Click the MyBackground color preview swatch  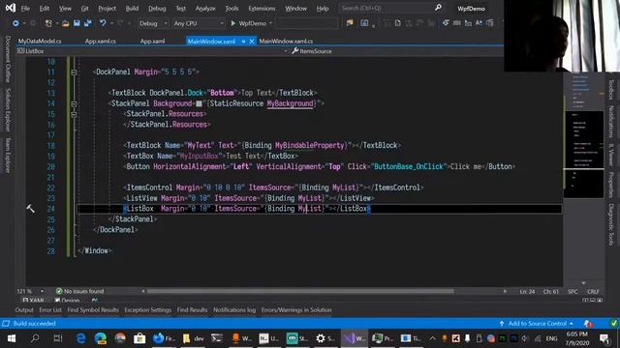tap(199, 103)
